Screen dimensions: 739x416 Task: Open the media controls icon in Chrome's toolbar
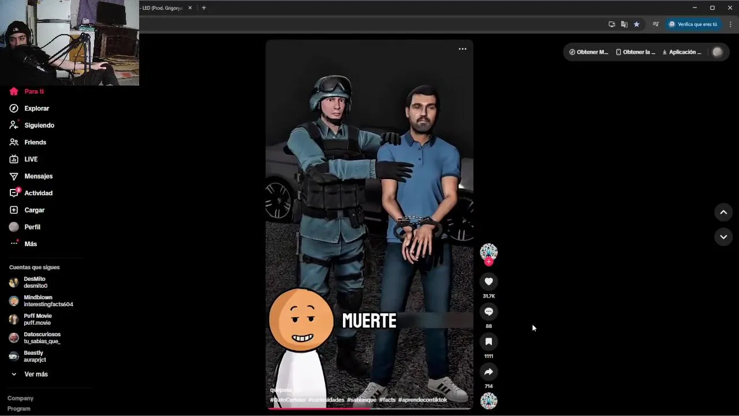point(655,24)
